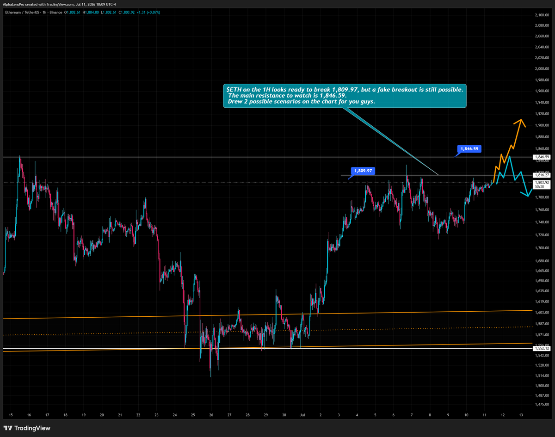Viewport: 555px width, 437px height.
Task: Click the 2,040.00 price axis label
Action: coord(542,47)
